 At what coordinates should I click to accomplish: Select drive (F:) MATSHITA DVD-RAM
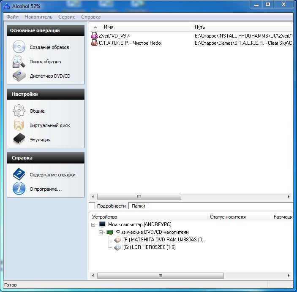(x=164, y=240)
